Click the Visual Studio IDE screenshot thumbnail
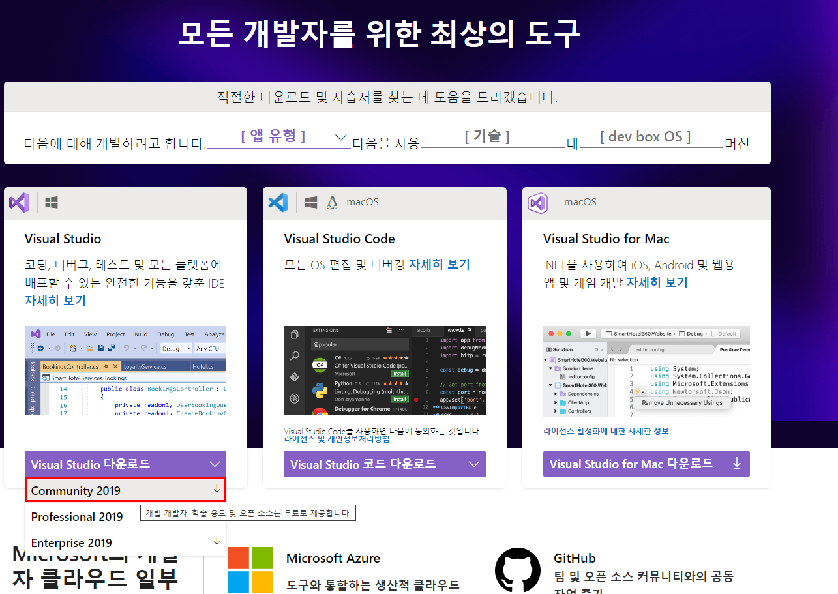Image resolution: width=838 pixels, height=594 pixels. 125,370
